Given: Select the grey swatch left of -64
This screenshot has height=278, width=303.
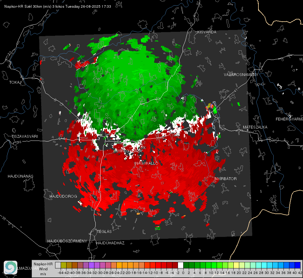Looking at the screenshot, I should [58, 265].
